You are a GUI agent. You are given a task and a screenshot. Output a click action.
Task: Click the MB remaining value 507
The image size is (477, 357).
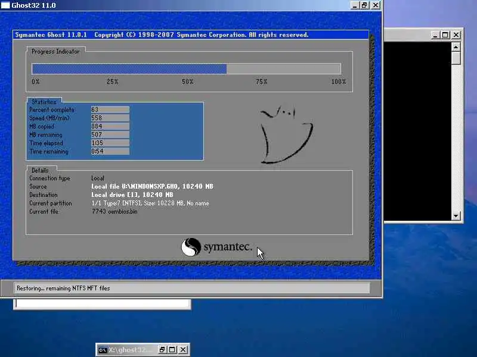(110, 134)
